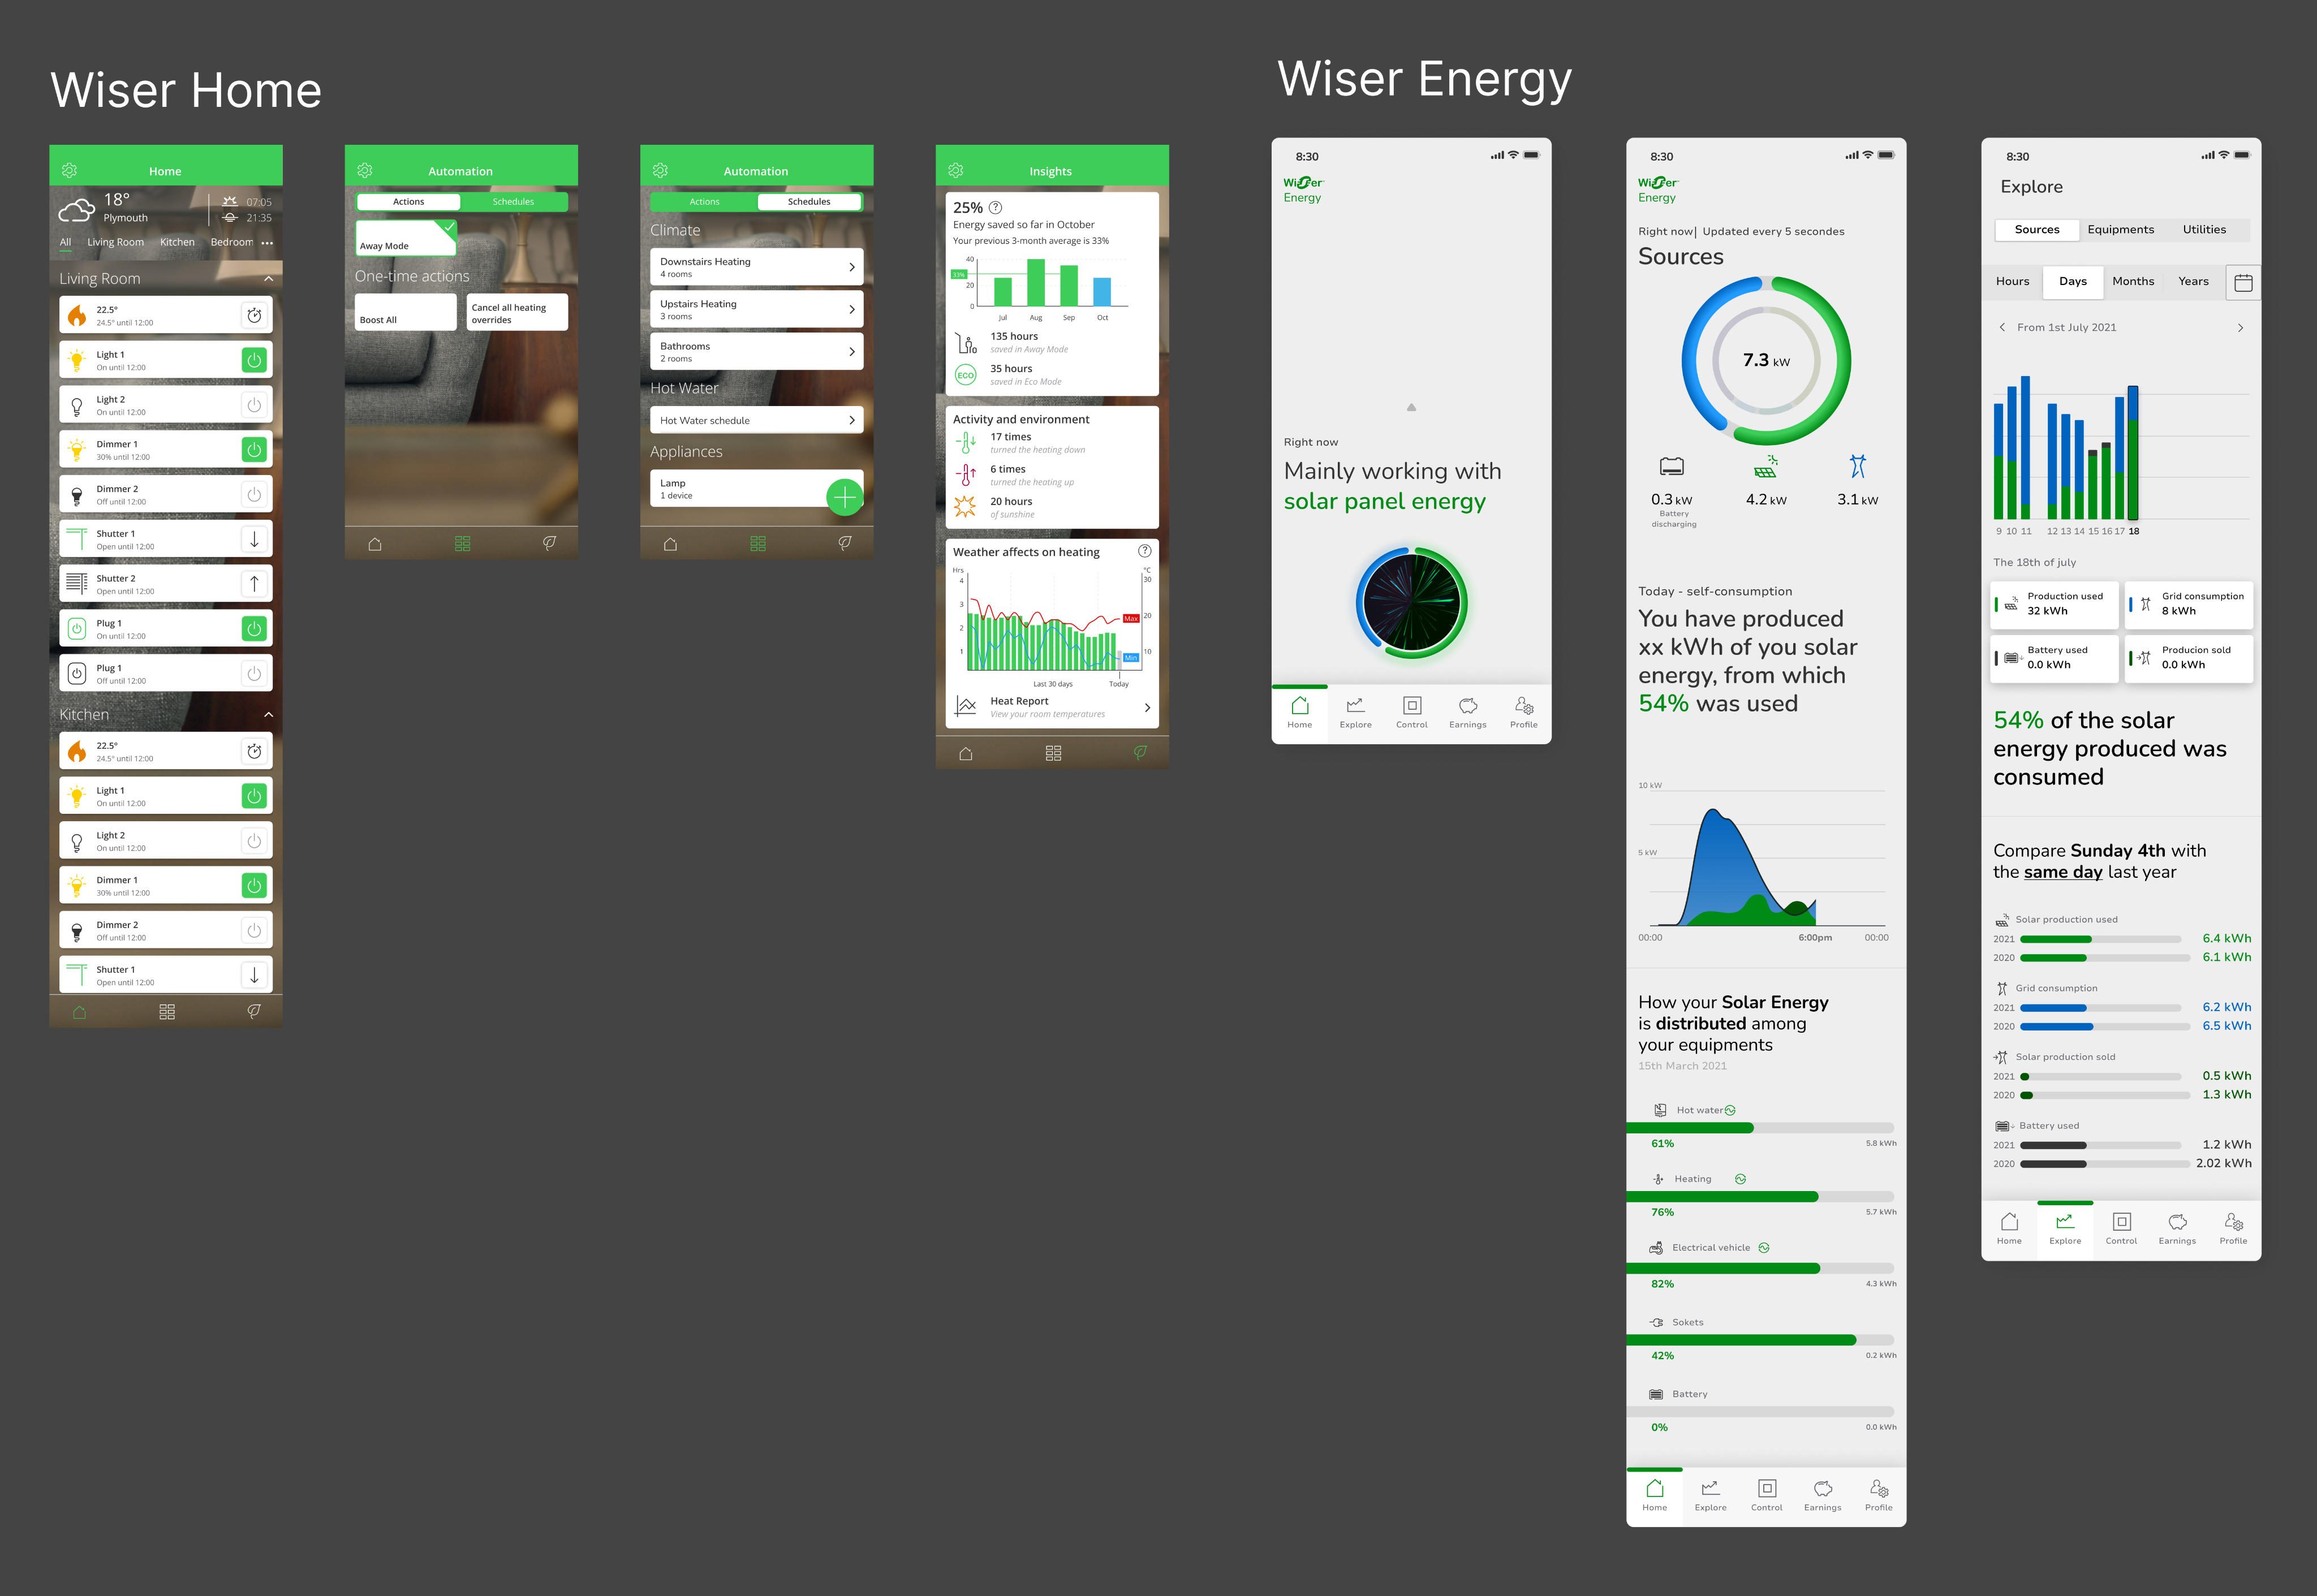Tap Electrical vehicle 82% distribution bar
This screenshot has width=2317, height=1596.
pyautogui.click(x=1760, y=1268)
